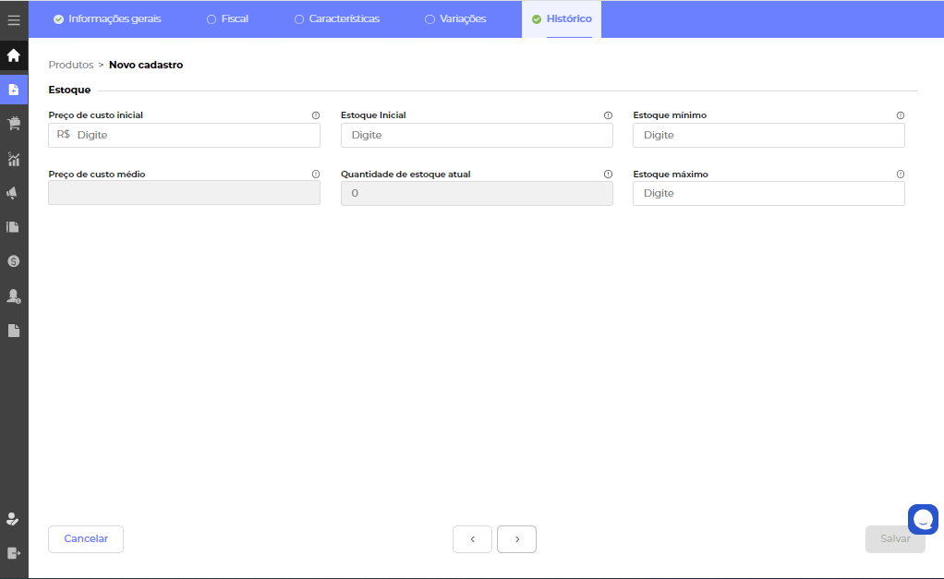Click the logout icon at sidebar bottom
944x579 pixels.
(14, 552)
